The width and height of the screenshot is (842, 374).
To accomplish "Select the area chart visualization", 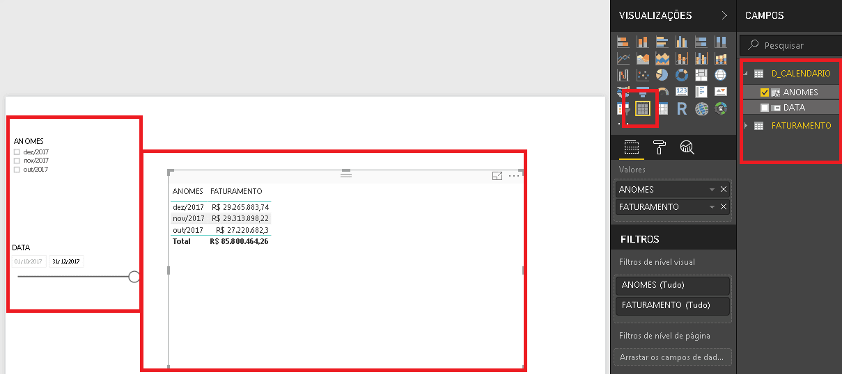I will point(643,58).
